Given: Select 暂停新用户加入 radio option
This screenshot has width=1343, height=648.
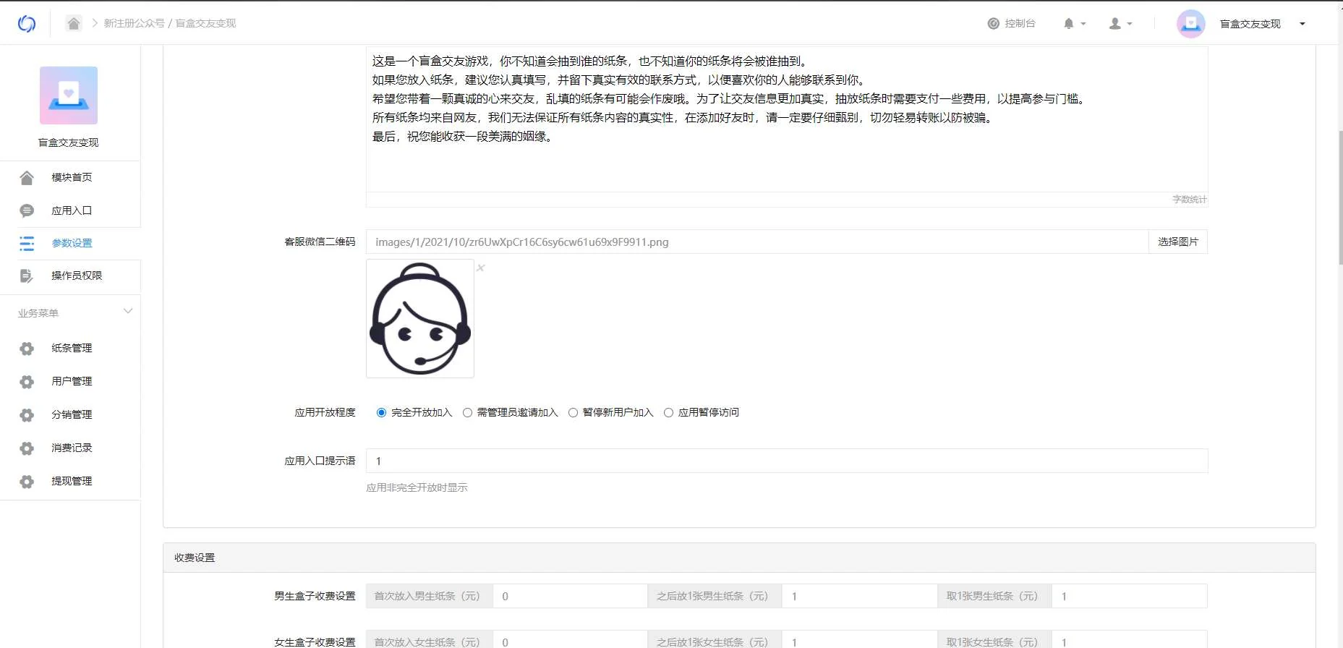Looking at the screenshot, I should coord(573,413).
